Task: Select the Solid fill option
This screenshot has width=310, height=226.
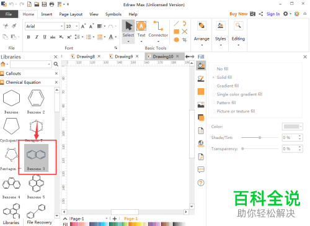Action: [222, 77]
